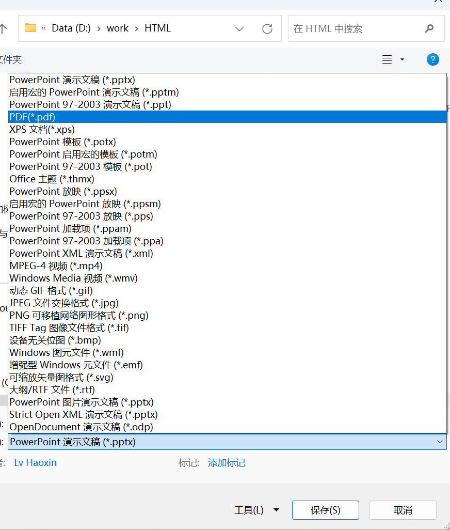Select Windows 图元文件 (*.wmf)
This screenshot has width=450, height=530.
(x=227, y=352)
